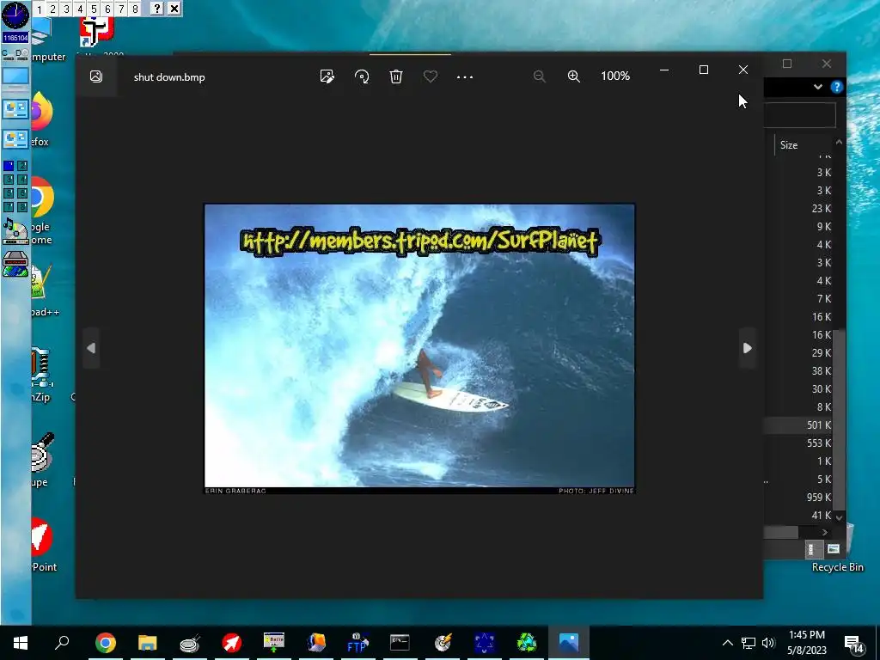Select the 23 K row in Explorer
The width and height of the screenshot is (880, 660).
click(x=799, y=208)
